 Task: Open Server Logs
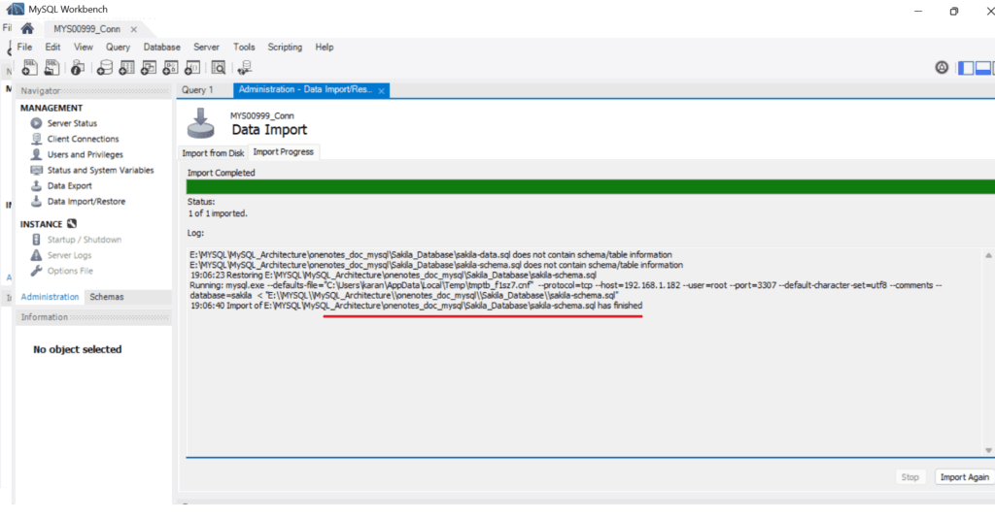click(69, 255)
